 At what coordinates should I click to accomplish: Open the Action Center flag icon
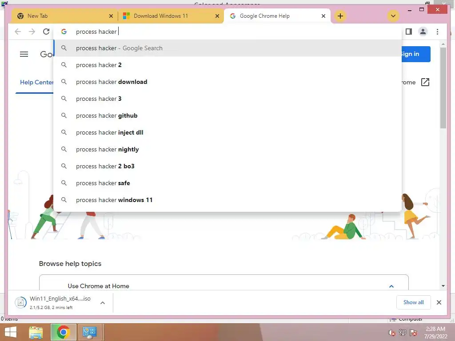coord(413,333)
